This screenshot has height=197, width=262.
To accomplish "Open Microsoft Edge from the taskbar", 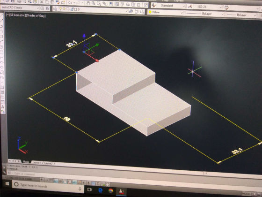I will tap(100, 190).
